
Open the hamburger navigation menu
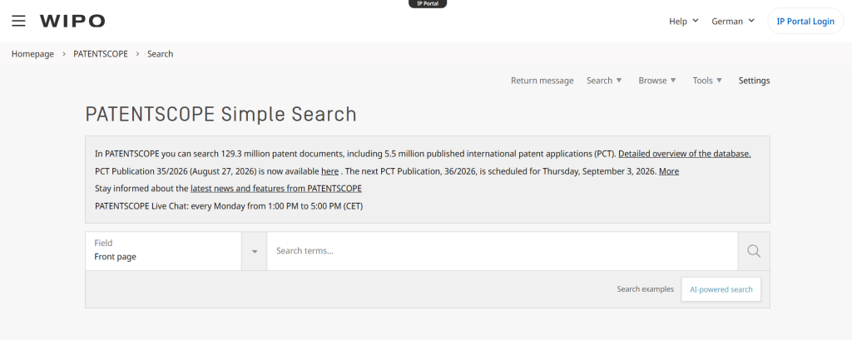(18, 21)
